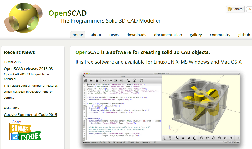Screen dimensions: 252x149
Task: Click the Undo arrow in editor toolbar
Action: coord(104,80)
